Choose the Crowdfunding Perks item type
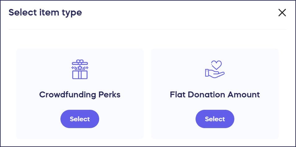Image resolution: width=296 pixels, height=147 pixels. (80, 119)
